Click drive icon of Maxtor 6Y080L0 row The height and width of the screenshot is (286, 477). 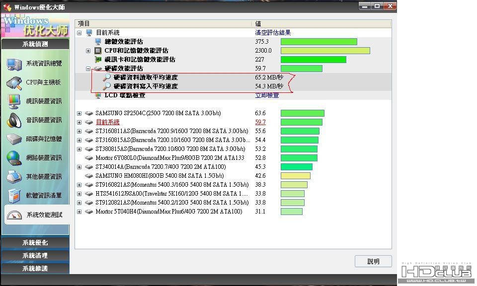click(89, 158)
